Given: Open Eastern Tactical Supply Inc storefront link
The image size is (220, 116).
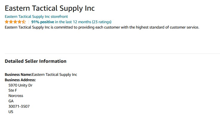Looking at the screenshot, I should pos(36,17).
